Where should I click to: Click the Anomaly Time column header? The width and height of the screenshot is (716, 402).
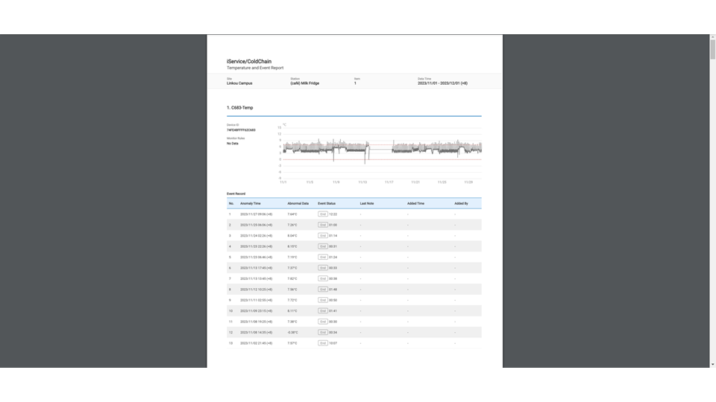pyautogui.click(x=250, y=203)
